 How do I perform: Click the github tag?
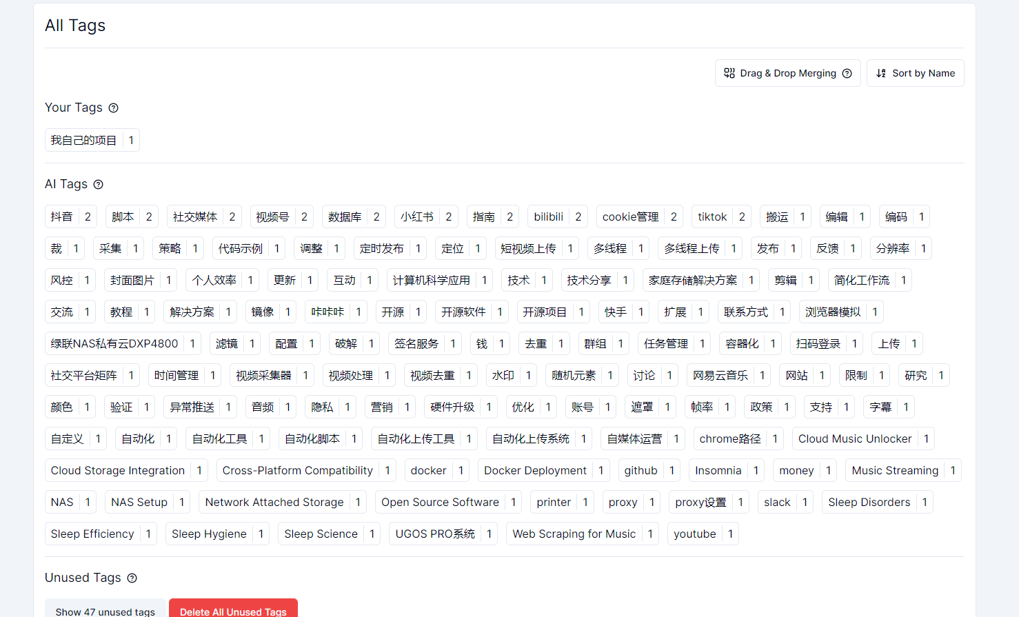pos(640,470)
